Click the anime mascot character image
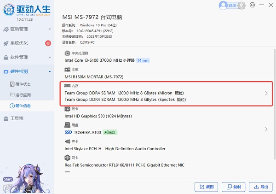This screenshot has height=194, width=276. click(x=30, y=178)
